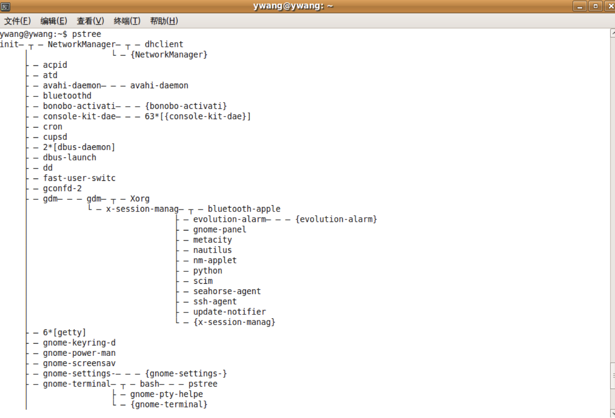Image resolution: width=615 pixels, height=418 pixels.
Task: Click the '{gnome-settings-}' thread entry
Action: [x=186, y=374]
